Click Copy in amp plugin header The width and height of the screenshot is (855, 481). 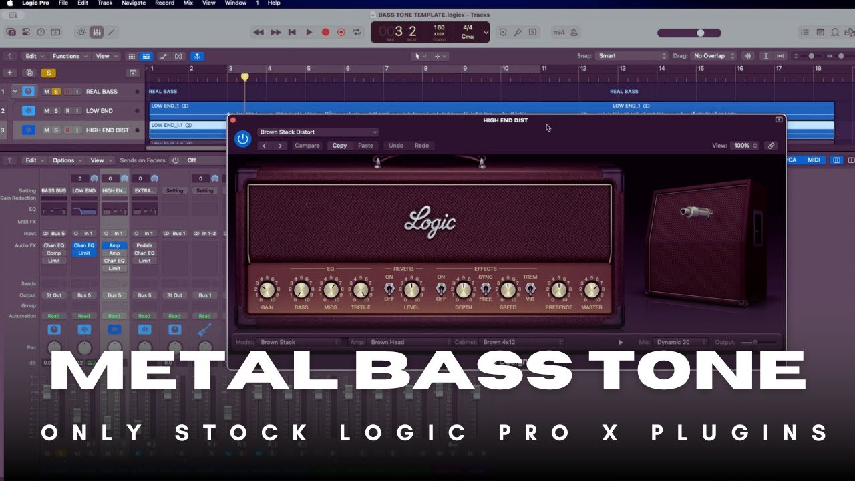340,146
